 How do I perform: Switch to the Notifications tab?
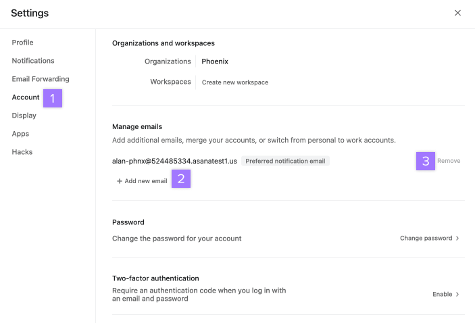tap(33, 61)
